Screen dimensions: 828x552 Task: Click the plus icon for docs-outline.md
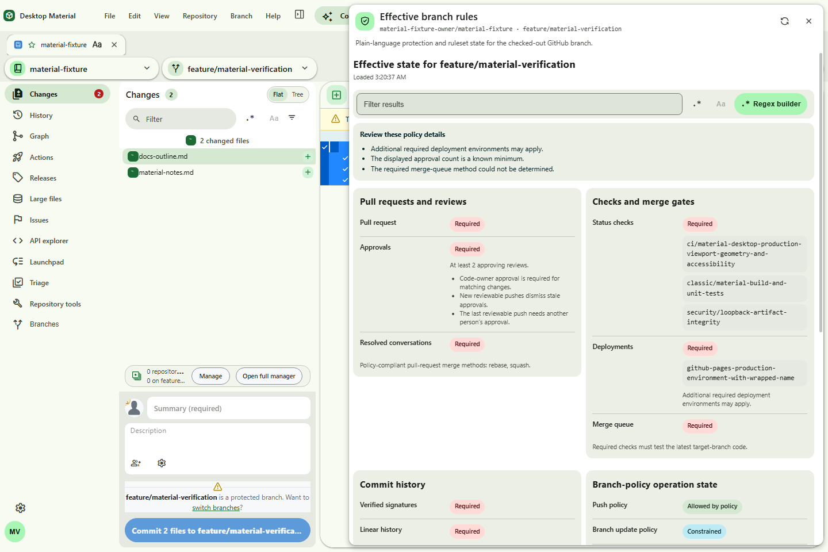point(308,156)
